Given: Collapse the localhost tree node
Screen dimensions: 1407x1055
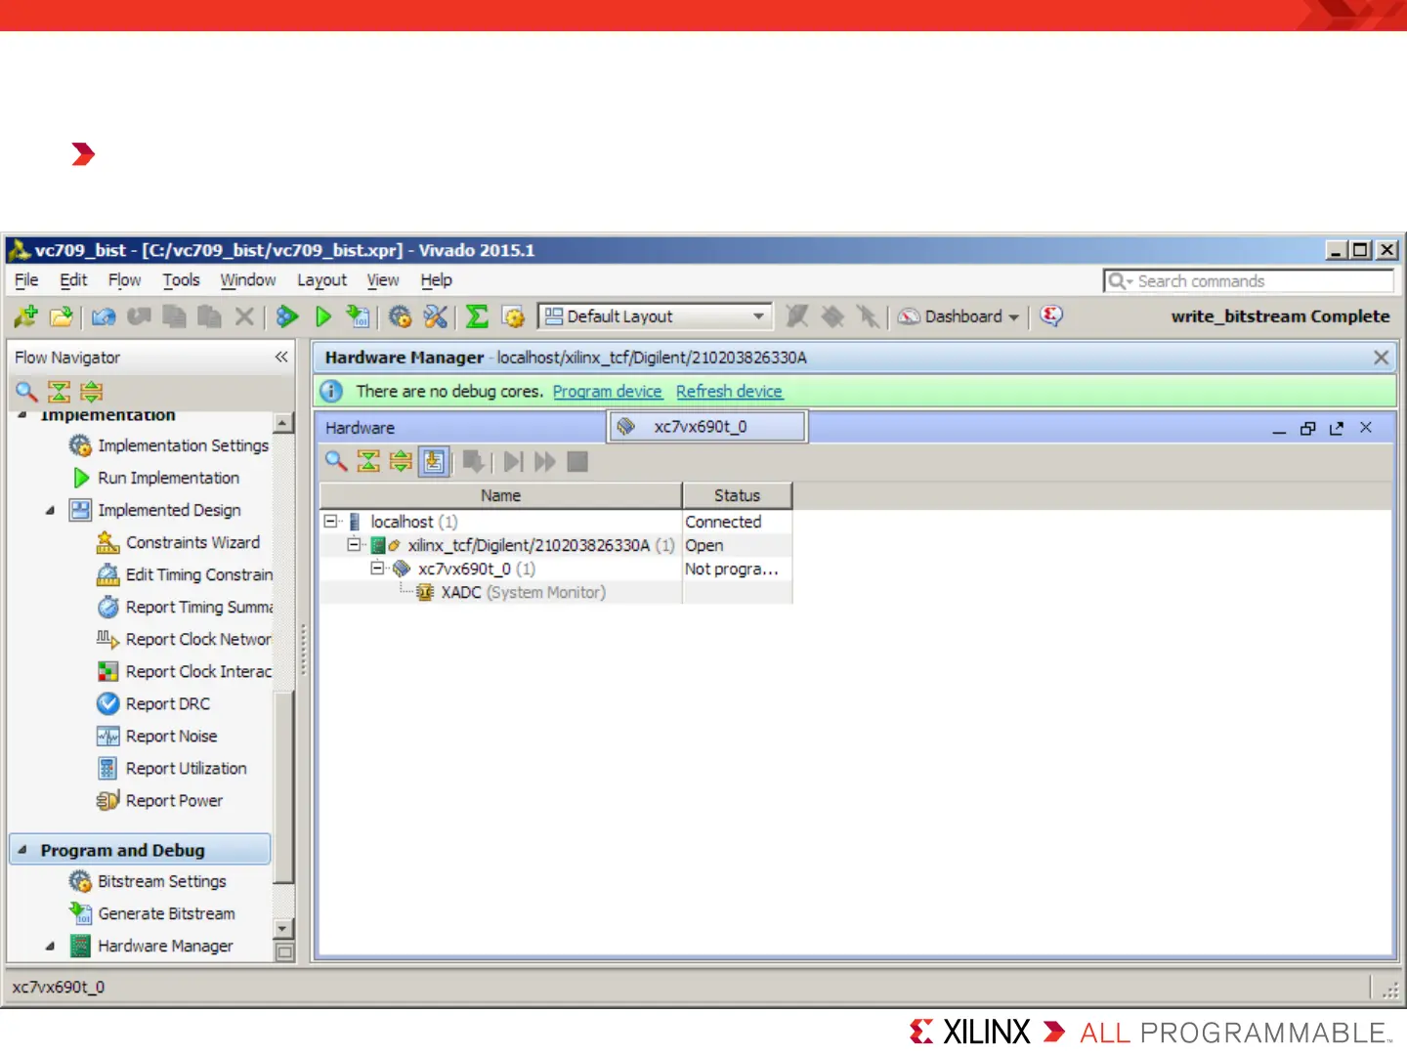Looking at the screenshot, I should click(330, 522).
